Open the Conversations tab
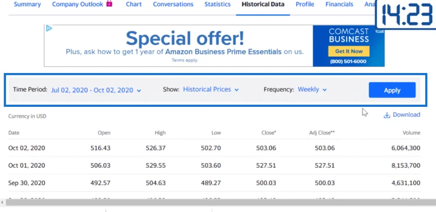Screen dimensions: 436x212 click(173, 4)
